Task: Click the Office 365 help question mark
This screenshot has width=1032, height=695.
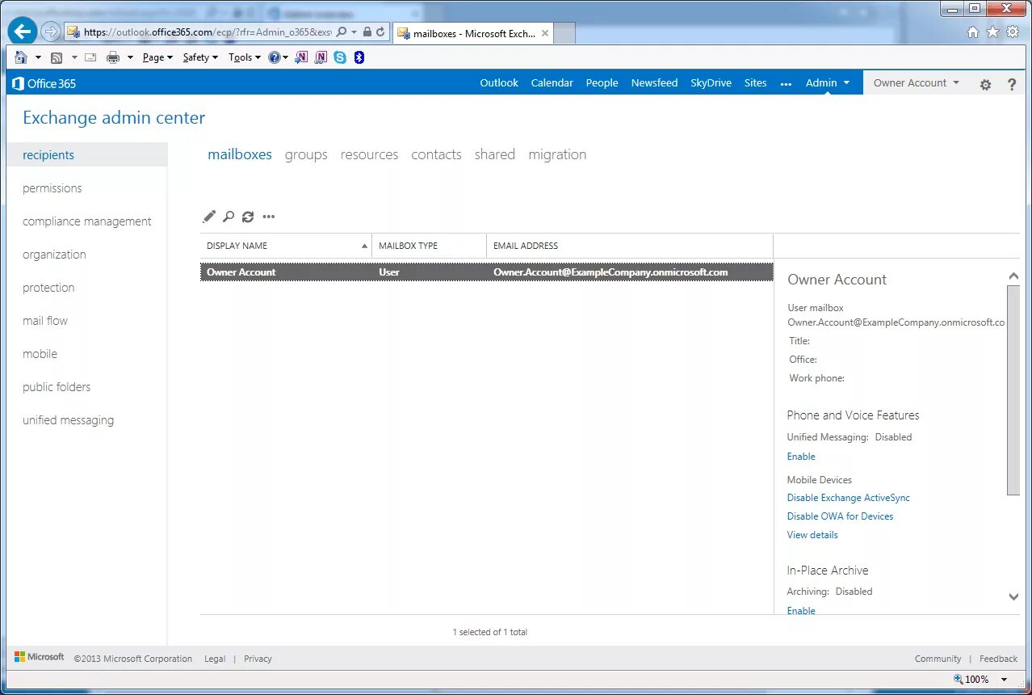Action: 1012,84
